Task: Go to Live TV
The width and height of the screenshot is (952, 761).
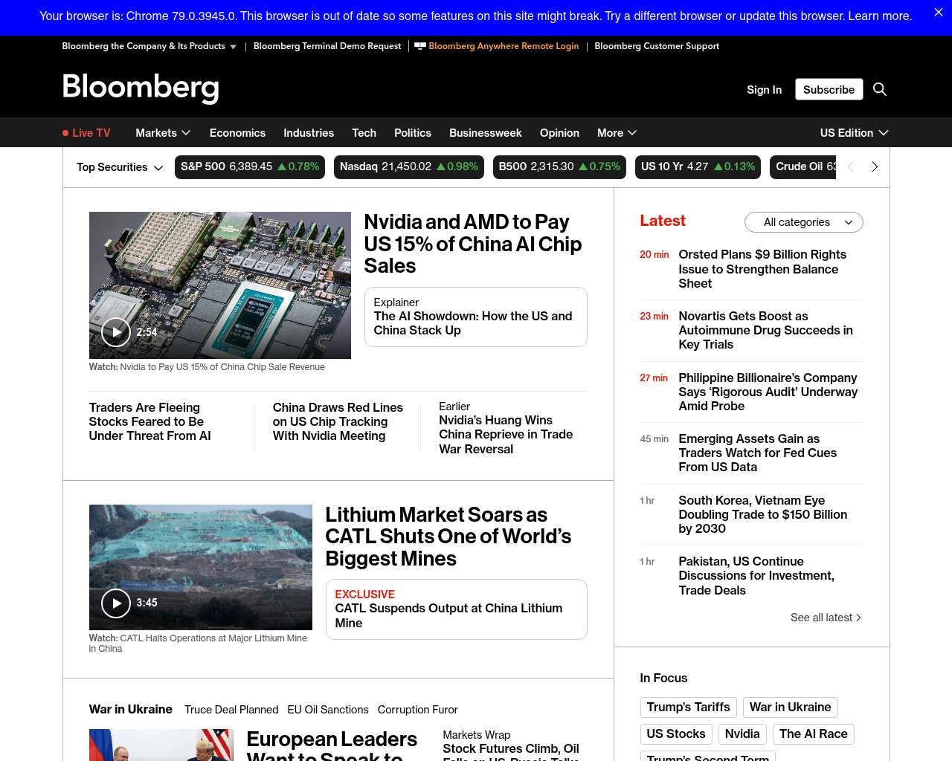Action: tap(86, 133)
